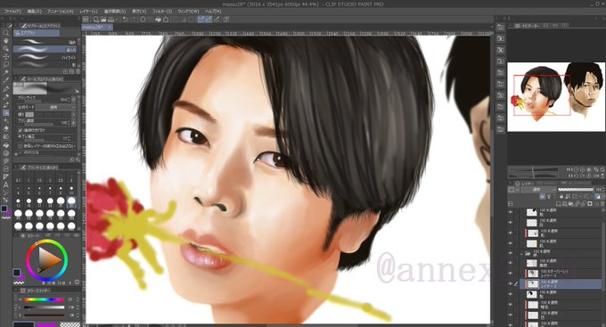The height and width of the screenshot is (327, 606).
Task: Toggle visibility of selected レイヤー 2 layer
Action: click(x=510, y=284)
